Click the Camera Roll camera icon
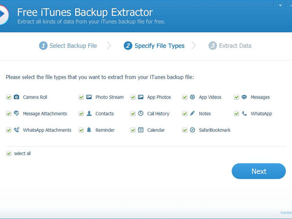Screen dimensions: 292x219 point(17,97)
